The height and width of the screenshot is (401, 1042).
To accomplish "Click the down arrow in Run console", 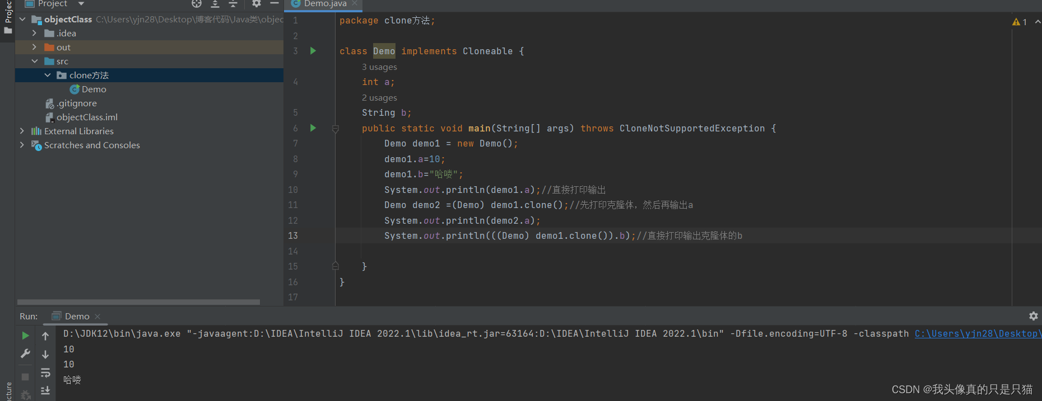I will click(x=45, y=355).
